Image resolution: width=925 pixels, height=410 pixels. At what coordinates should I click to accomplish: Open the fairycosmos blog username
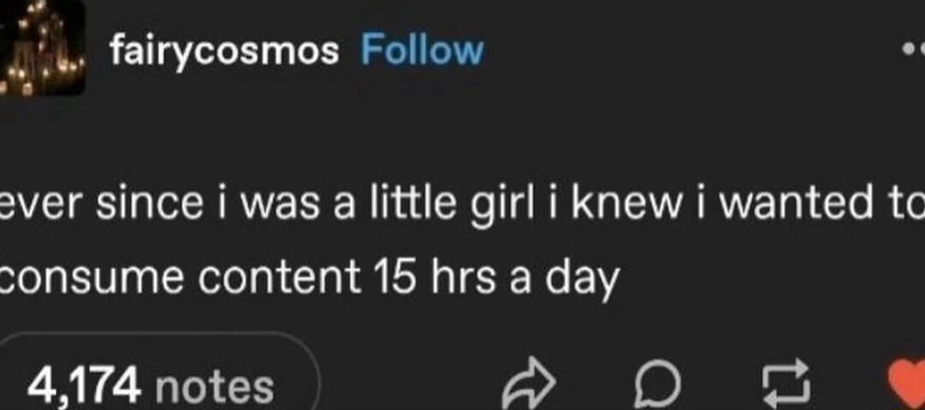pos(224,51)
